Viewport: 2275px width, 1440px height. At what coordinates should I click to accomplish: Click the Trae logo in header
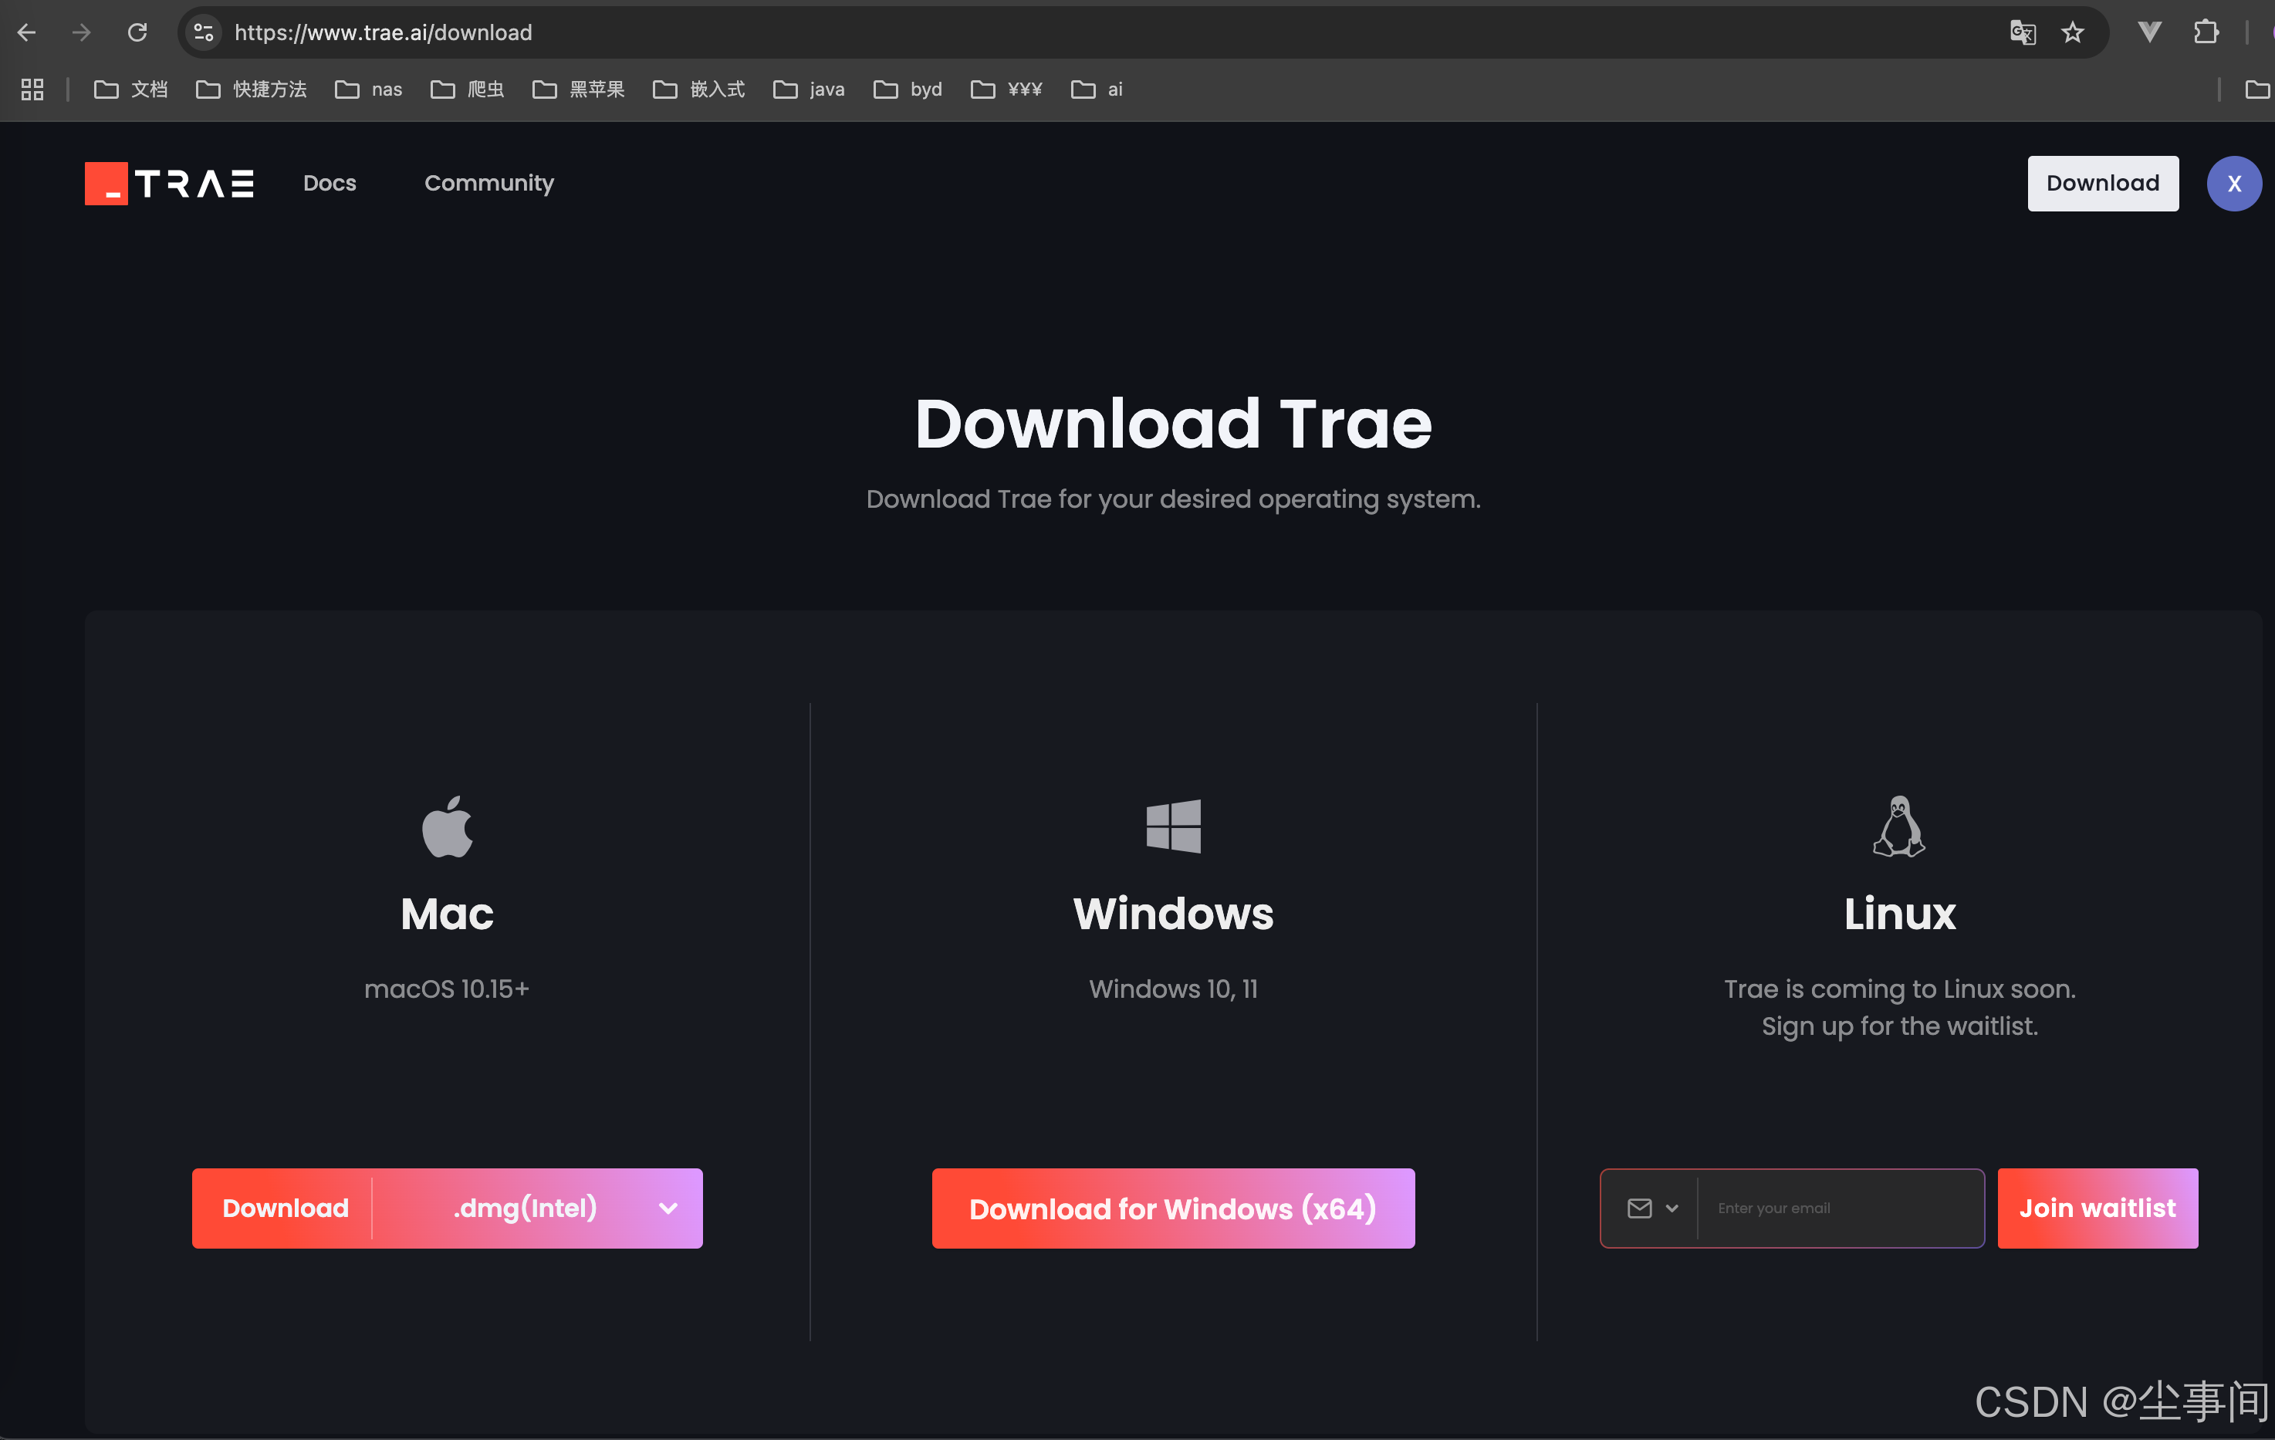(169, 184)
